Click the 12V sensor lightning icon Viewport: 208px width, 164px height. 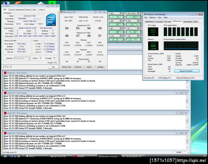click(x=127, y=36)
